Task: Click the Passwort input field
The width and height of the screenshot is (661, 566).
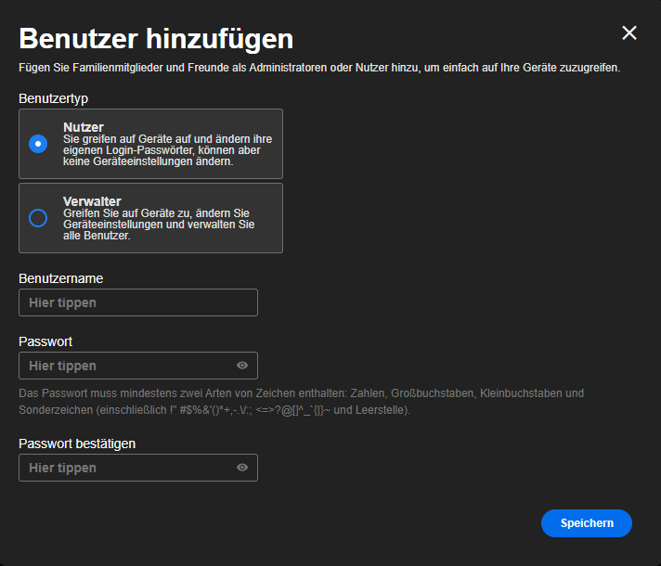Action: click(138, 366)
